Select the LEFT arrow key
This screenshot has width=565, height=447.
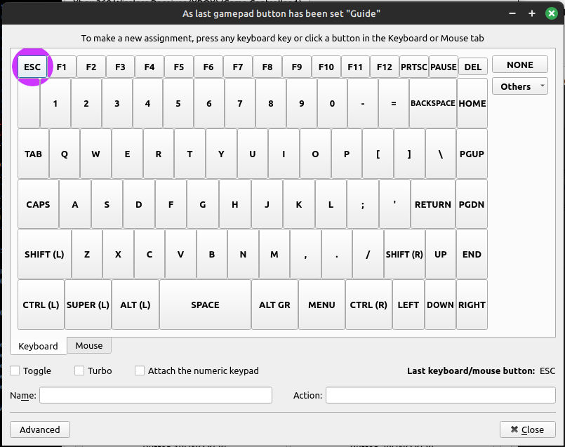click(408, 305)
